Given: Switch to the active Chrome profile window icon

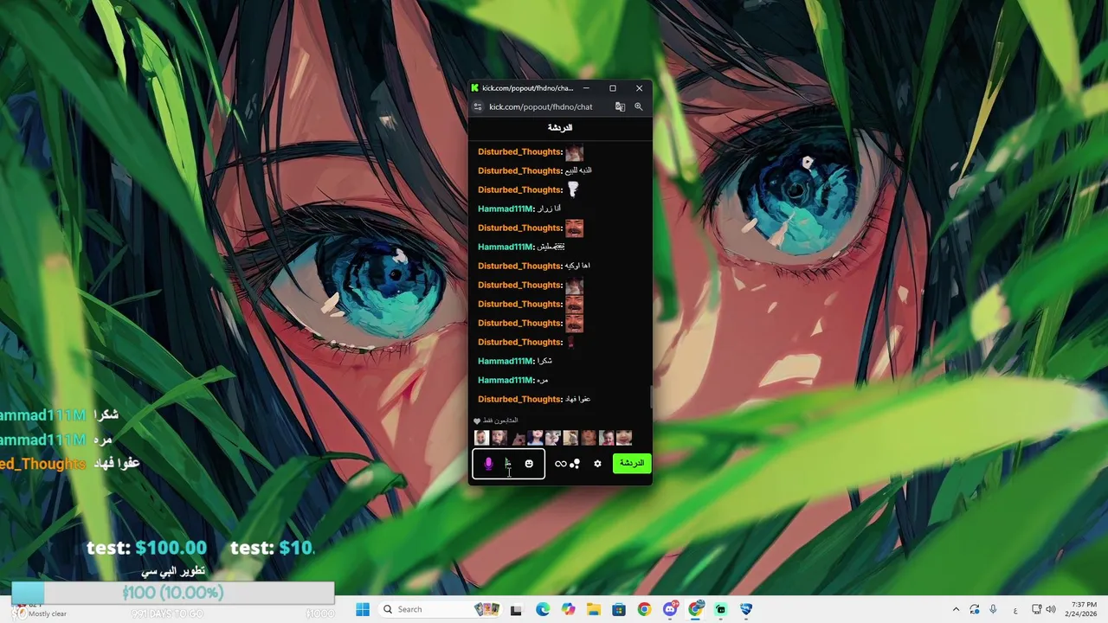Looking at the screenshot, I should pyautogui.click(x=695, y=609).
